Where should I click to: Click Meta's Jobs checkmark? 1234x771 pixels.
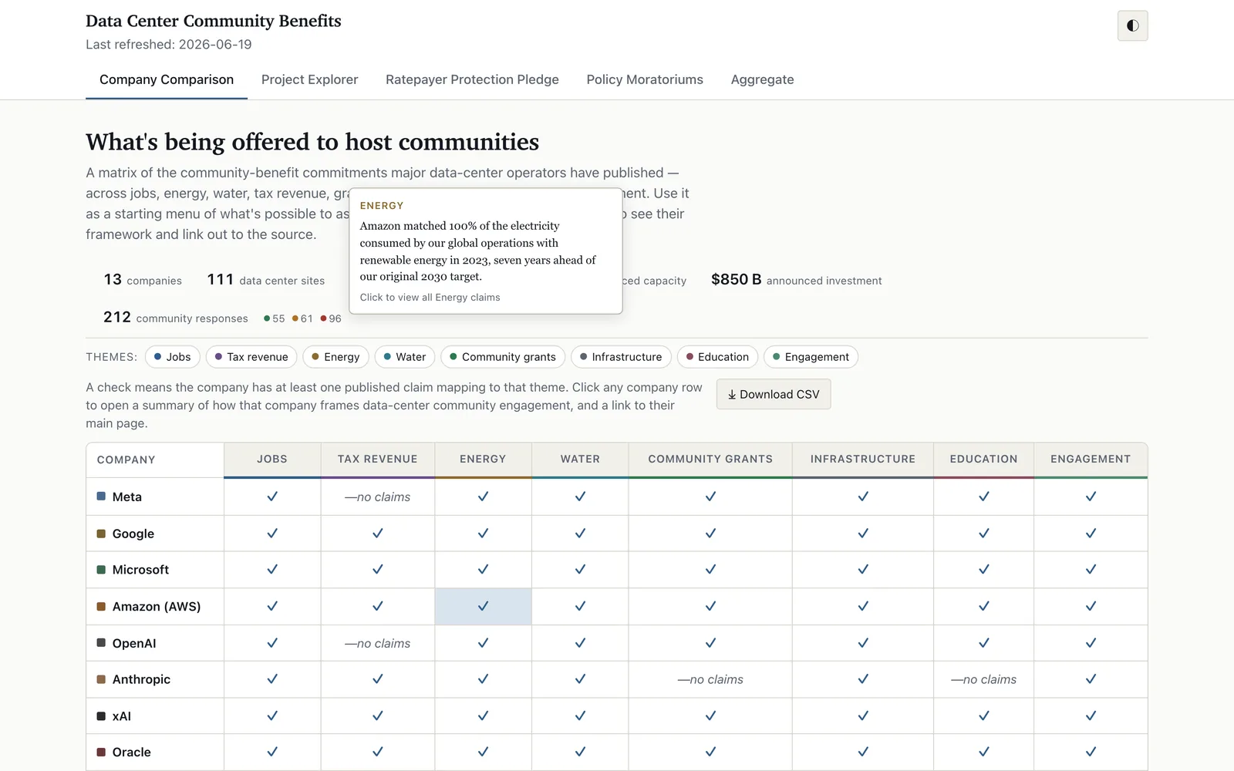(272, 497)
